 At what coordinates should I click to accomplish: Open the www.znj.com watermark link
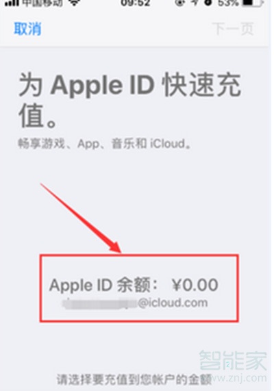[239, 378]
